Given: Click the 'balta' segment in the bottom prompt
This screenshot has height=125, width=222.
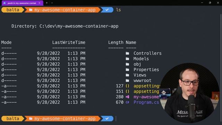Looking at the screenshot, I should [13, 118].
